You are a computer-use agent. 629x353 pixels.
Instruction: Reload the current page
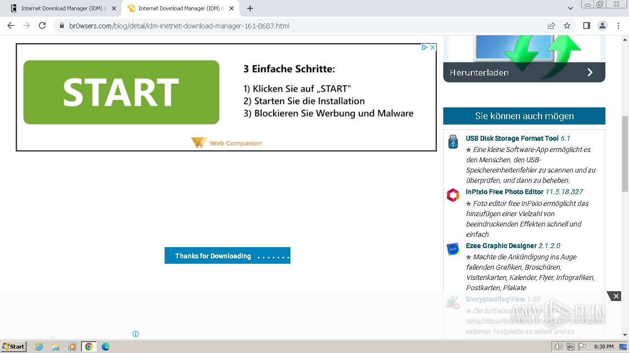tap(42, 25)
